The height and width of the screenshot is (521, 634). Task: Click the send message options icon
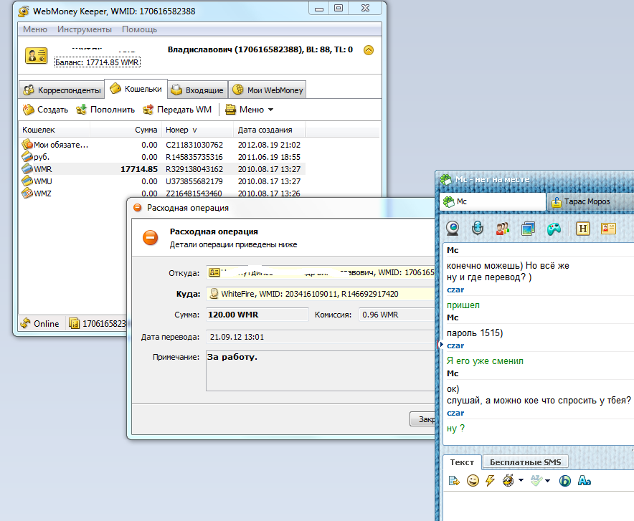(x=454, y=481)
